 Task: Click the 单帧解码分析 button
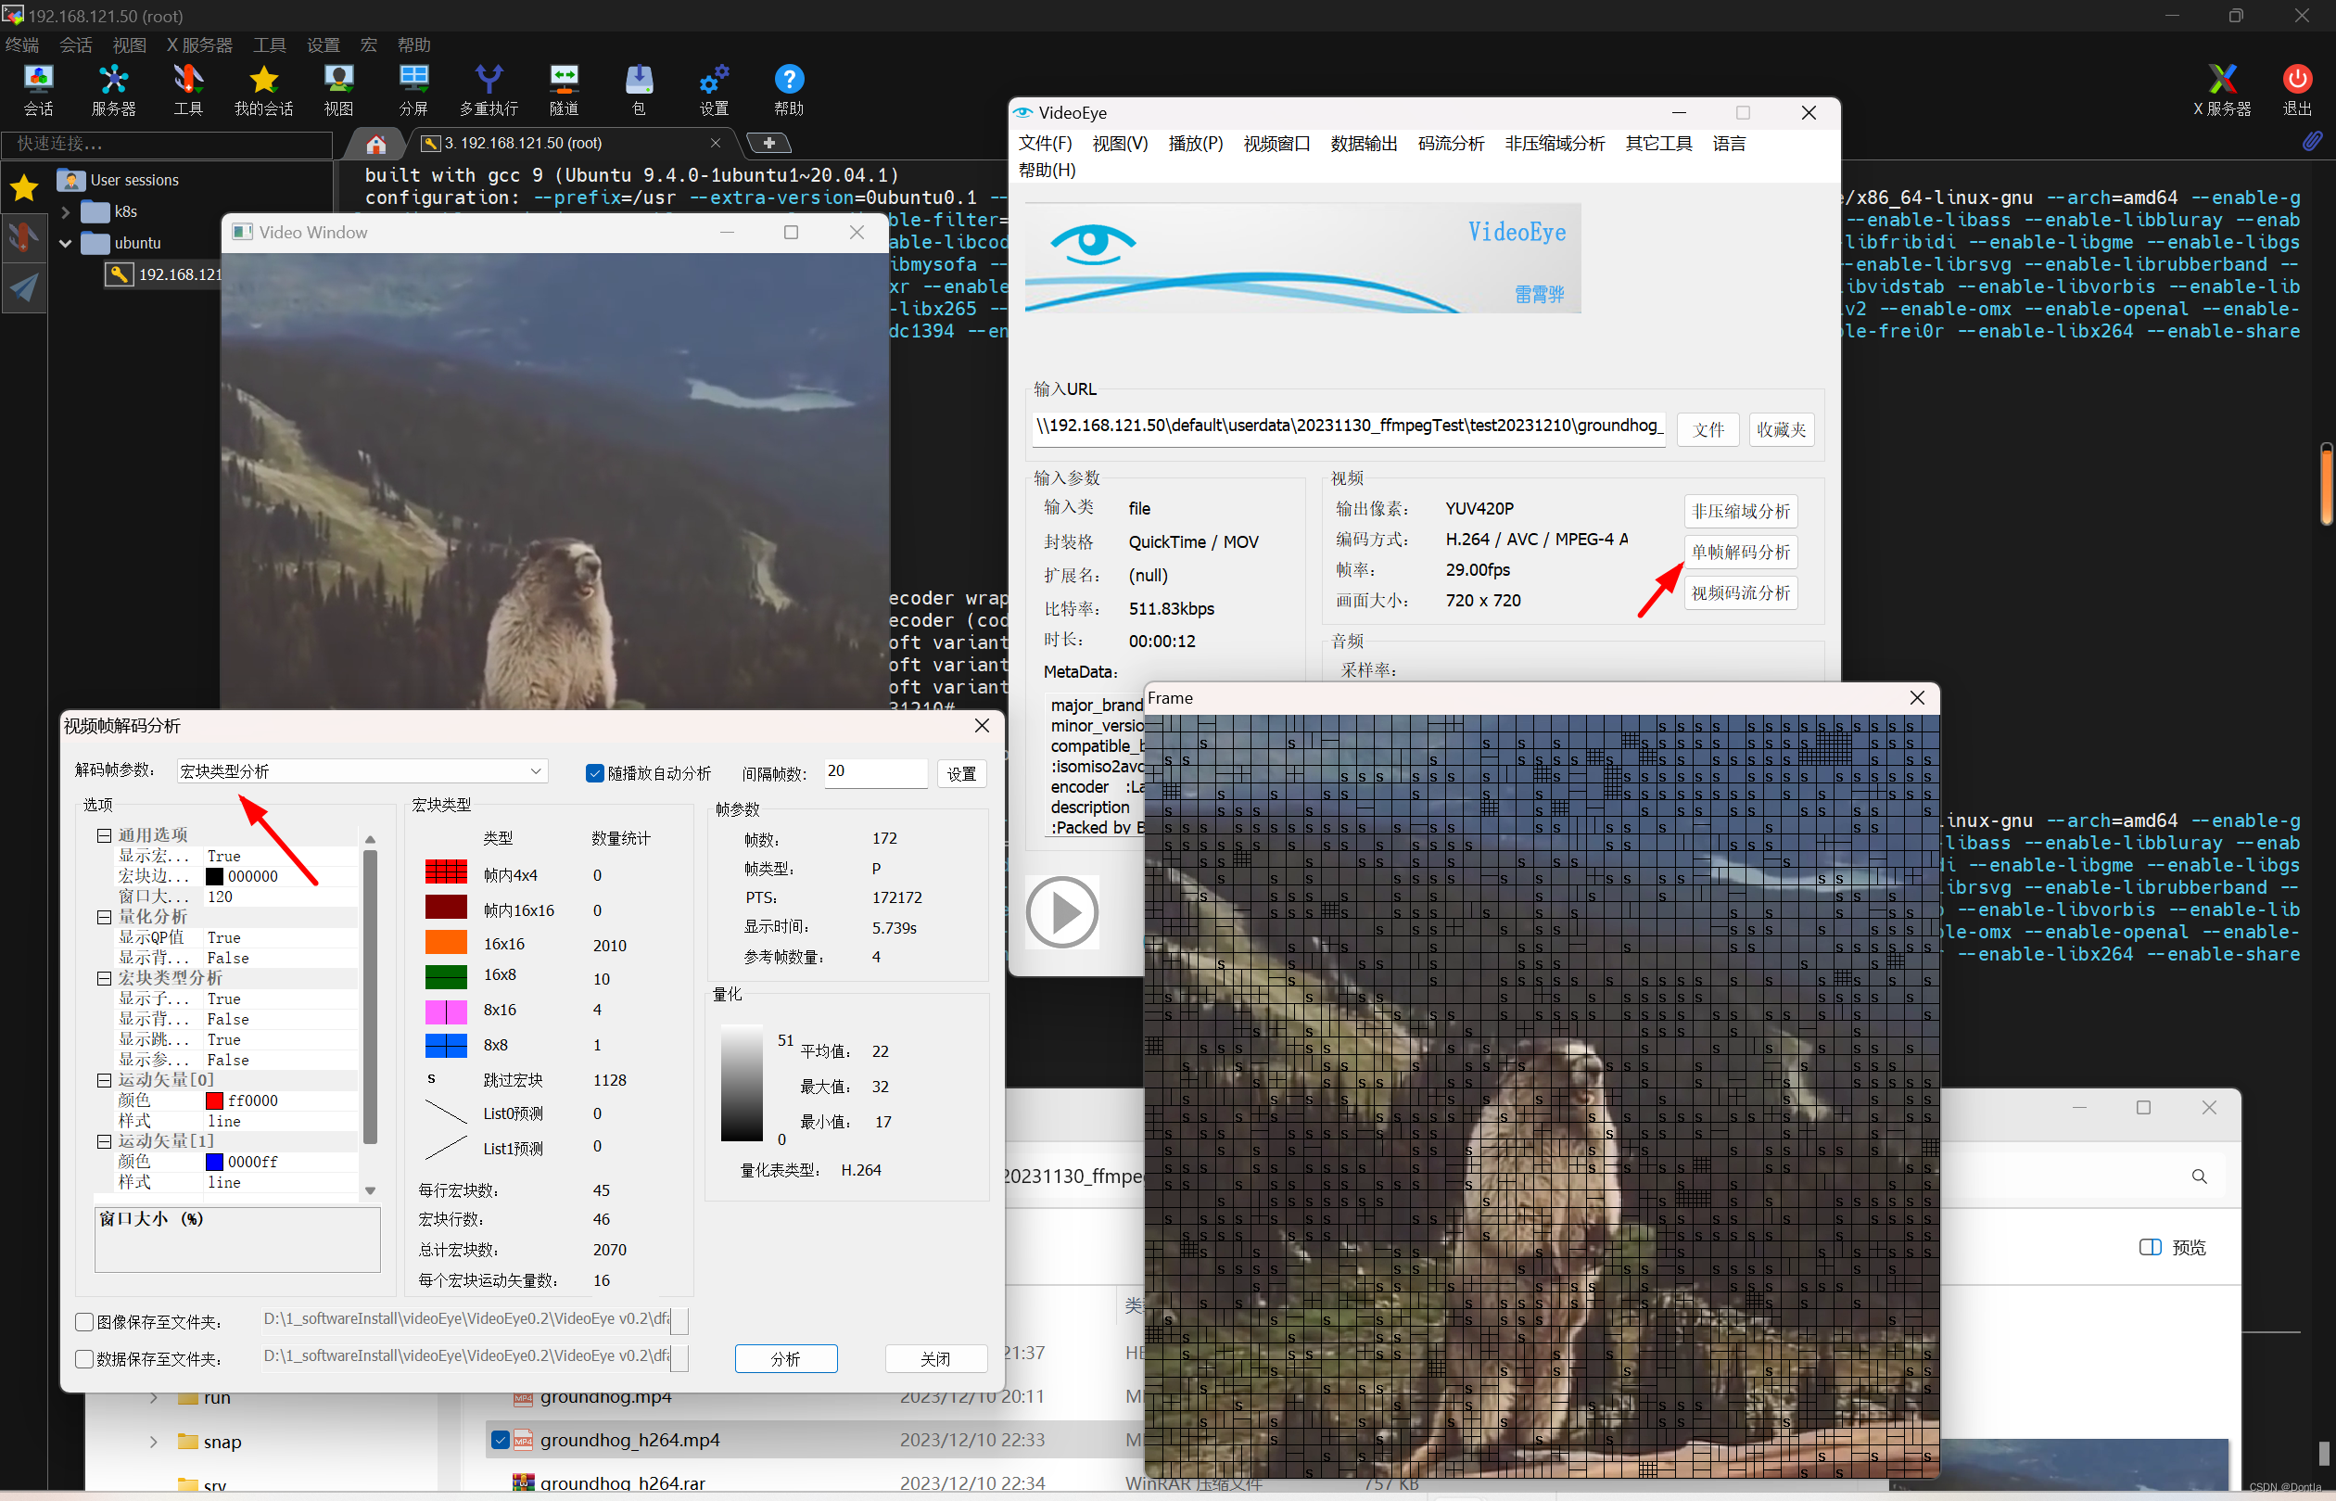tap(1740, 552)
